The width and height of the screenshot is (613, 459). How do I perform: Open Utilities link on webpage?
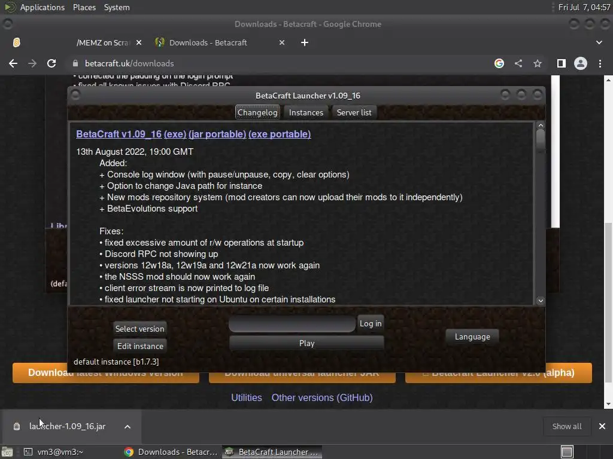coord(246,397)
